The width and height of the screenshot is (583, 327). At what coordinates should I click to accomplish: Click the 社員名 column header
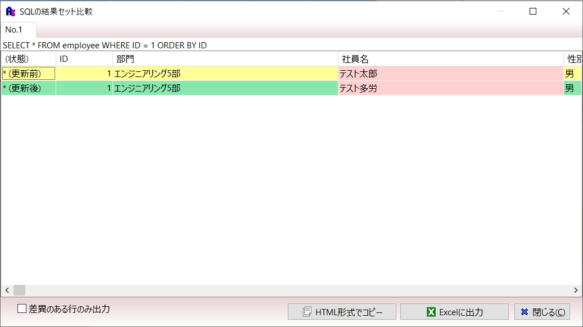click(450, 59)
